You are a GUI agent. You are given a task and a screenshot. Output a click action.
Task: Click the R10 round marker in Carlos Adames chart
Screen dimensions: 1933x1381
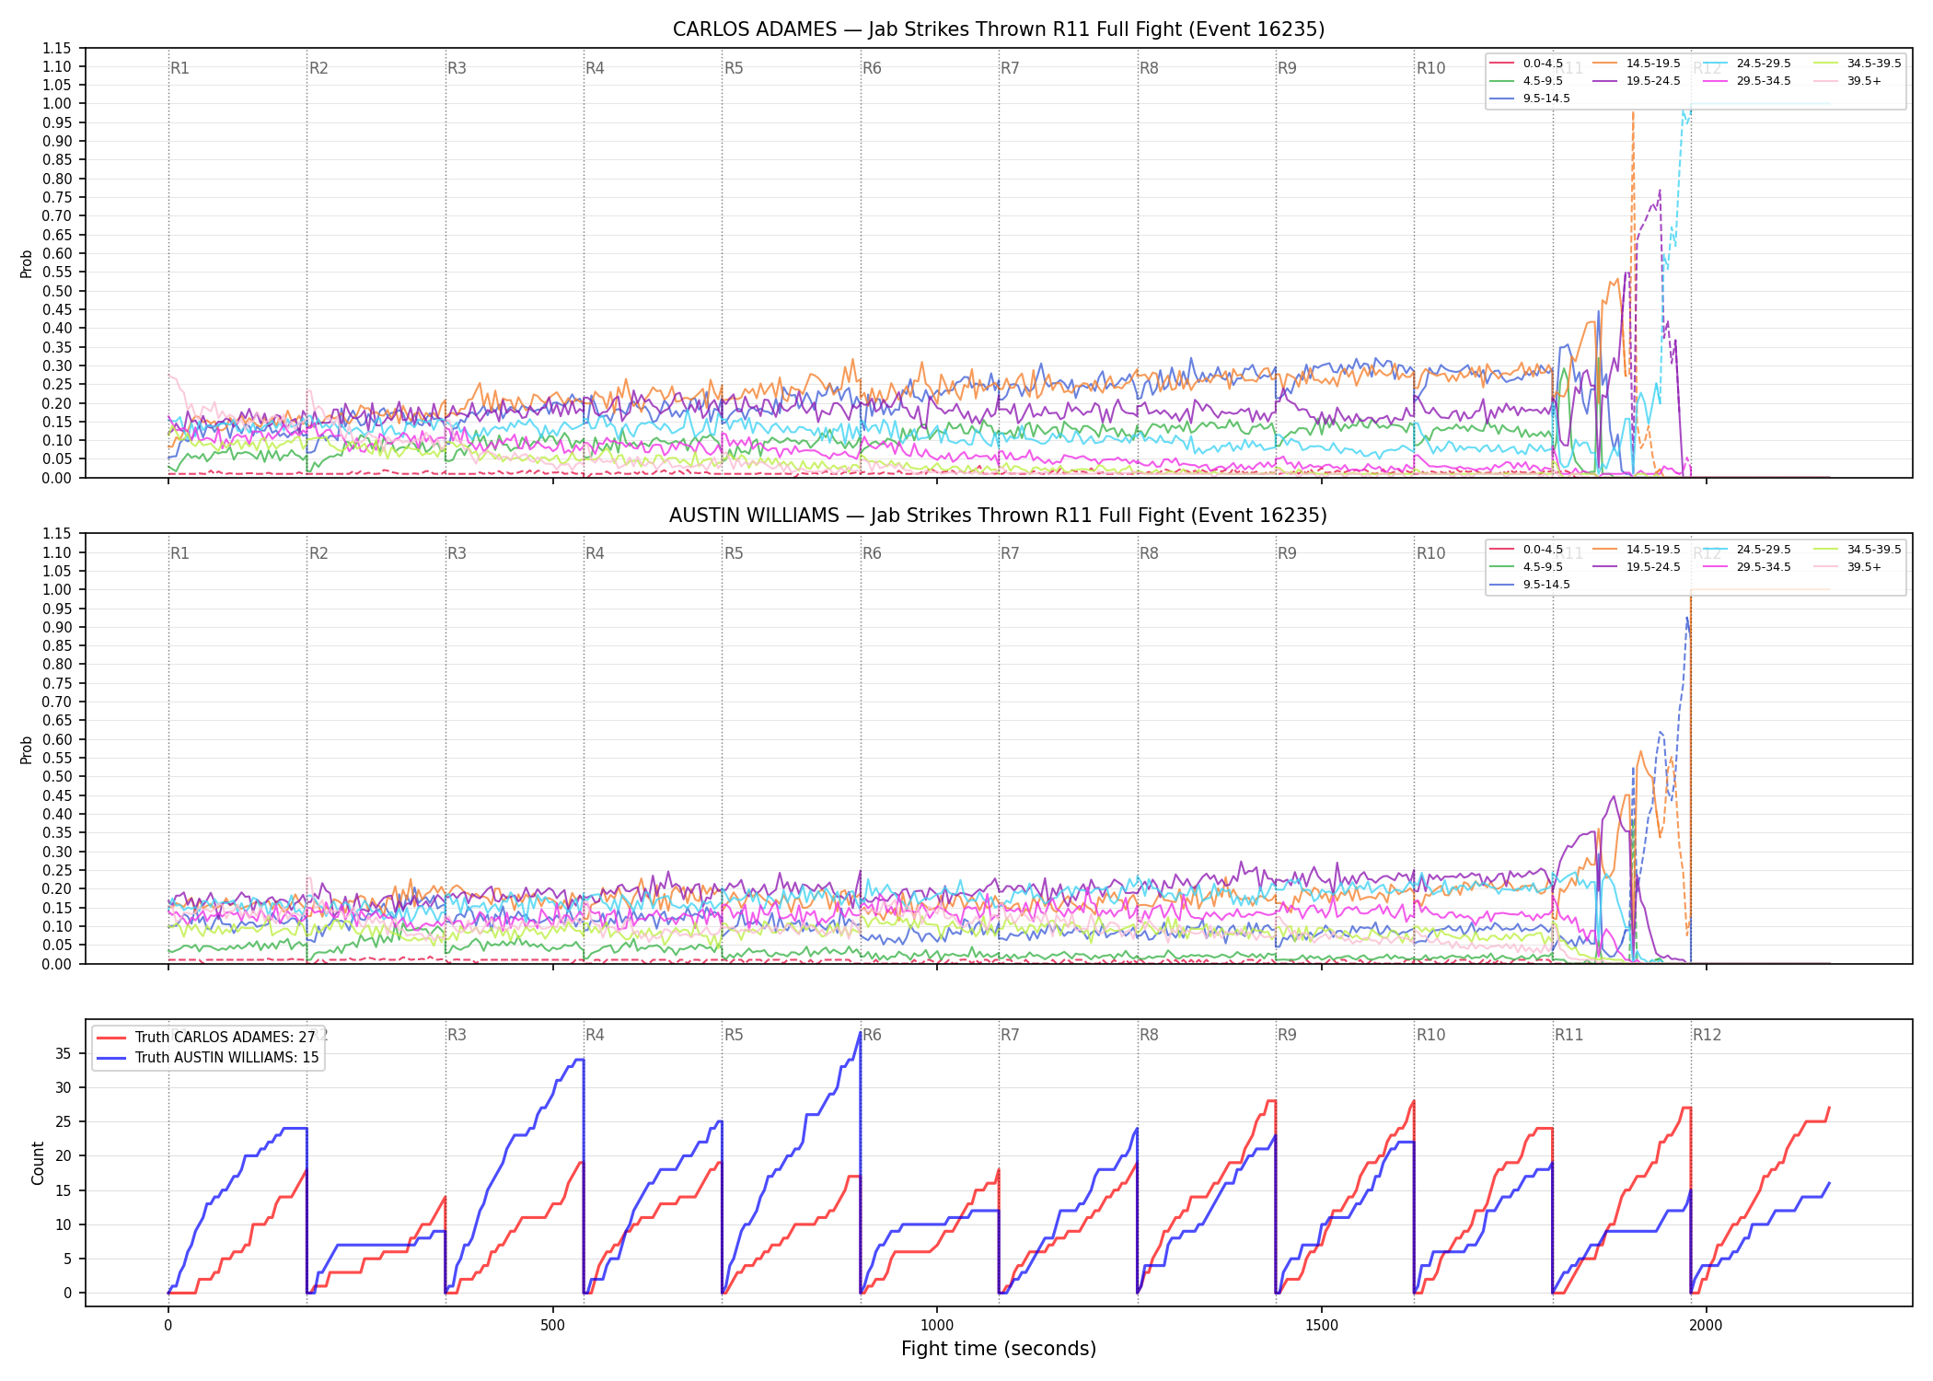click(1430, 68)
